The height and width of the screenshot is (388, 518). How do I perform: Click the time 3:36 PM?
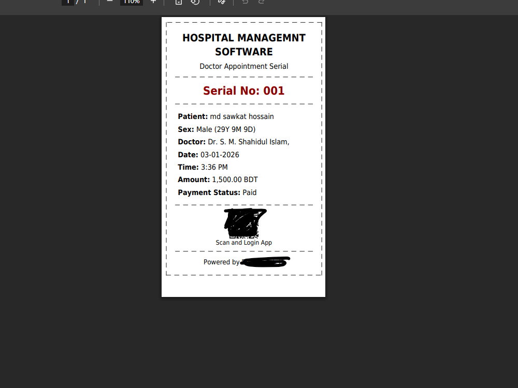pyautogui.click(x=214, y=167)
